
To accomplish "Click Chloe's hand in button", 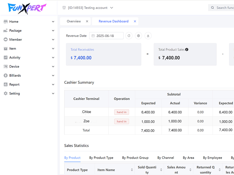I will 121,112.
